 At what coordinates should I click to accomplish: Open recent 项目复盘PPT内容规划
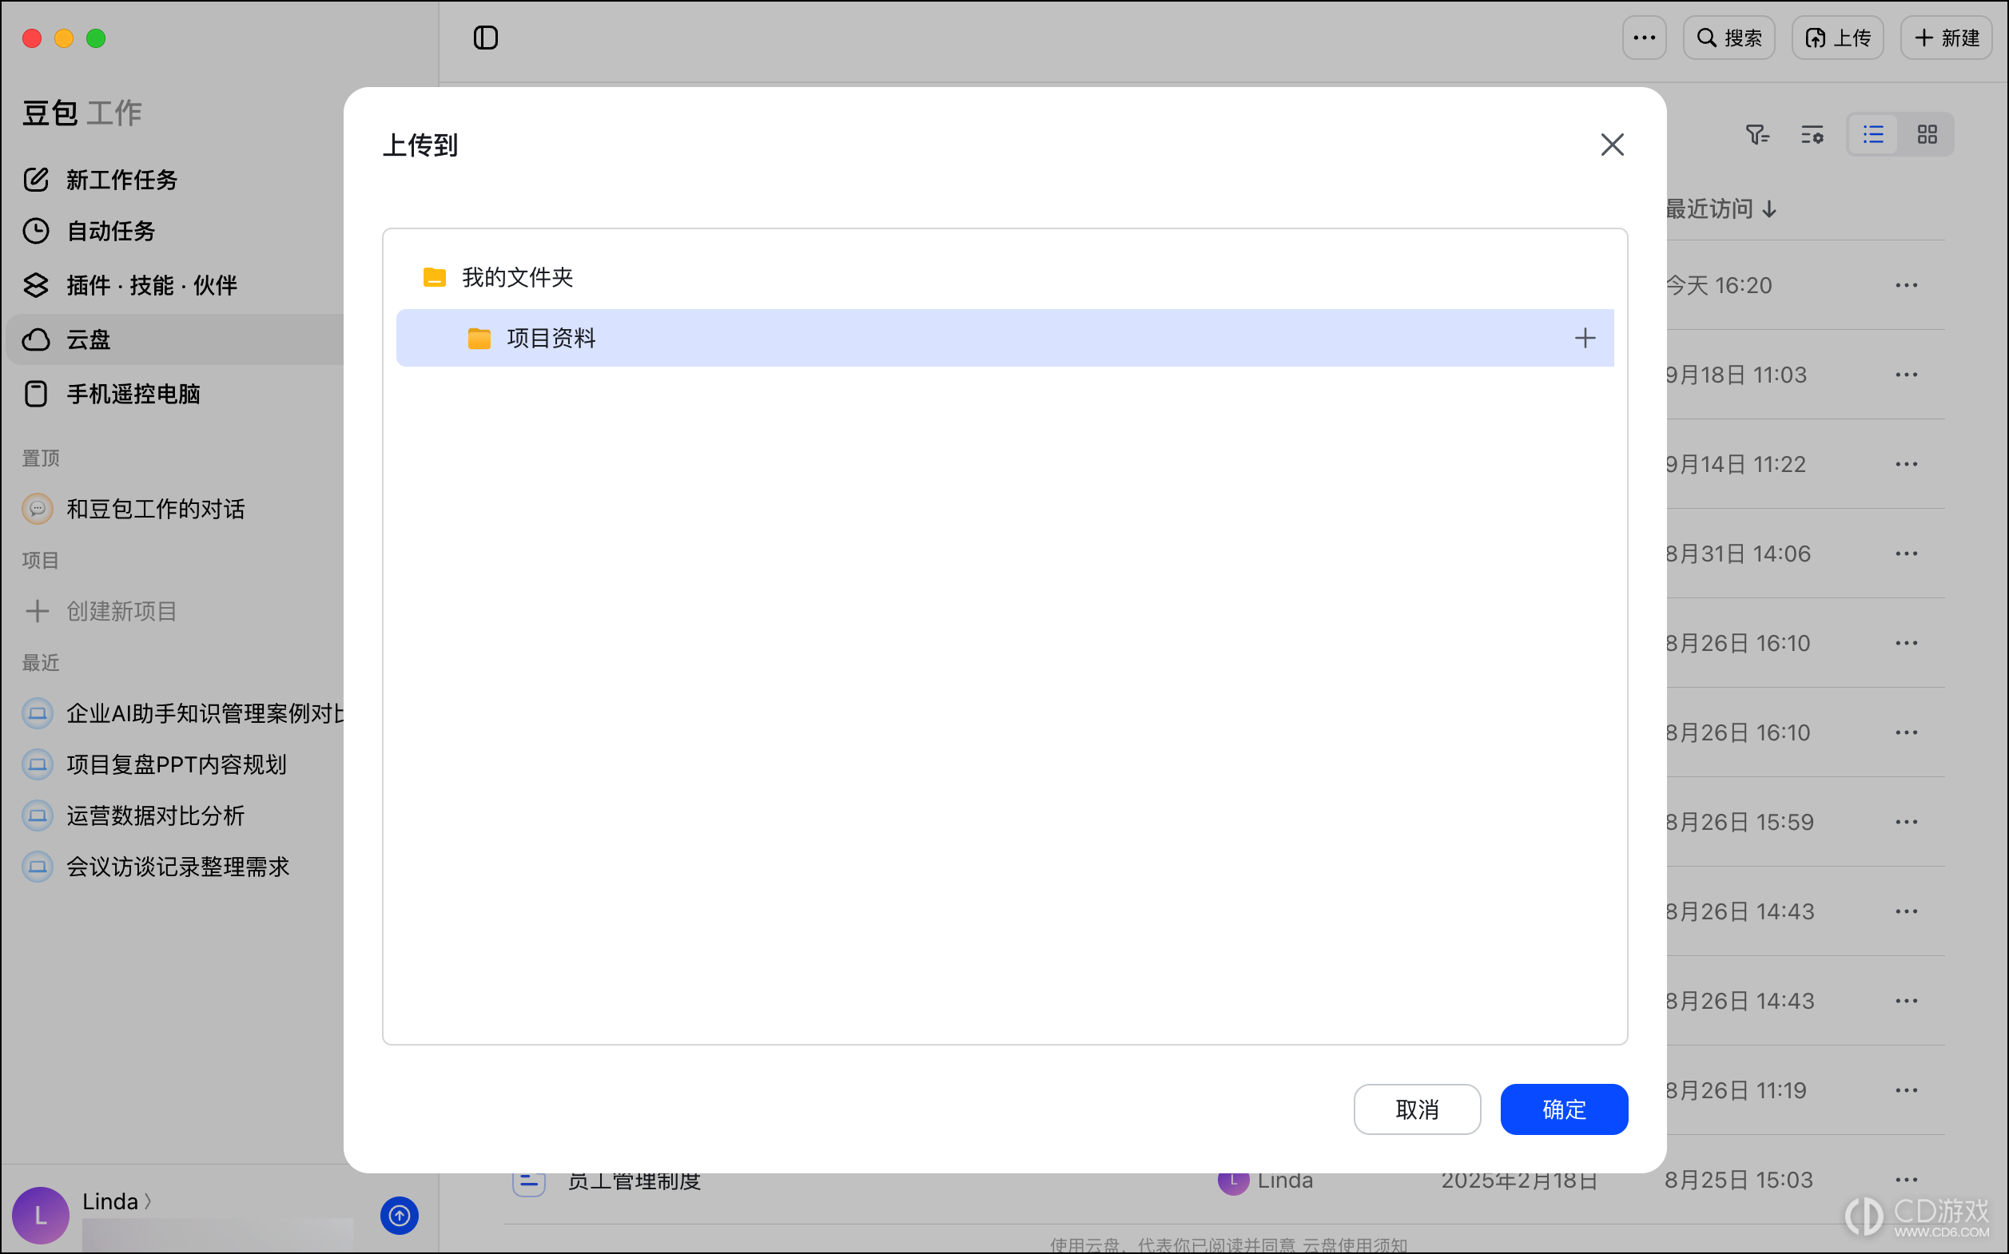click(154, 764)
